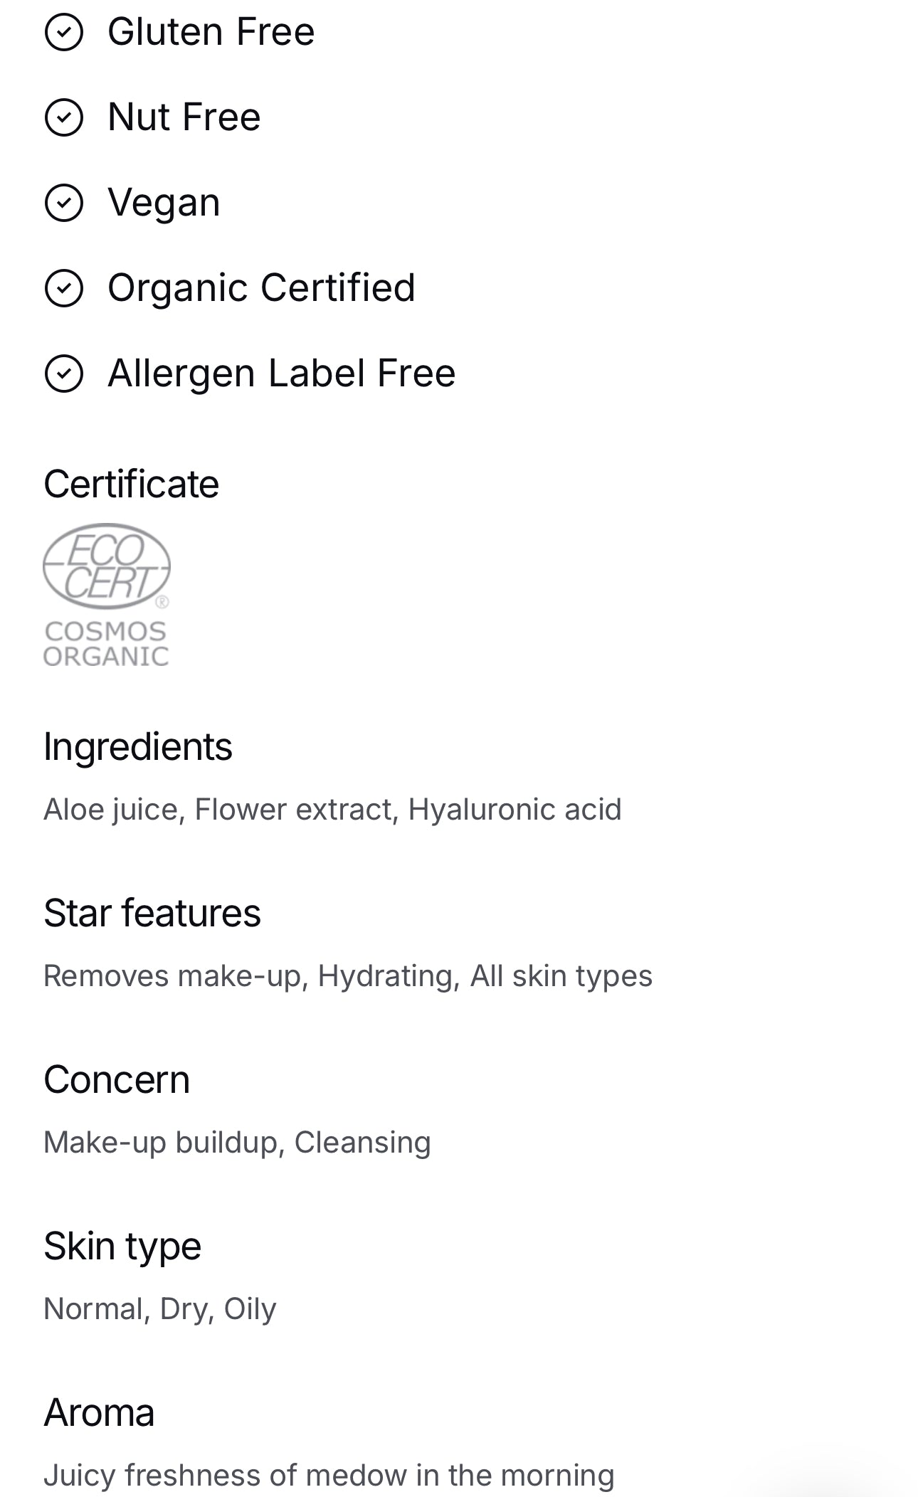Screen dimensions: 918x1497
Task: Select the Gluten Free label
Action: pos(211,32)
